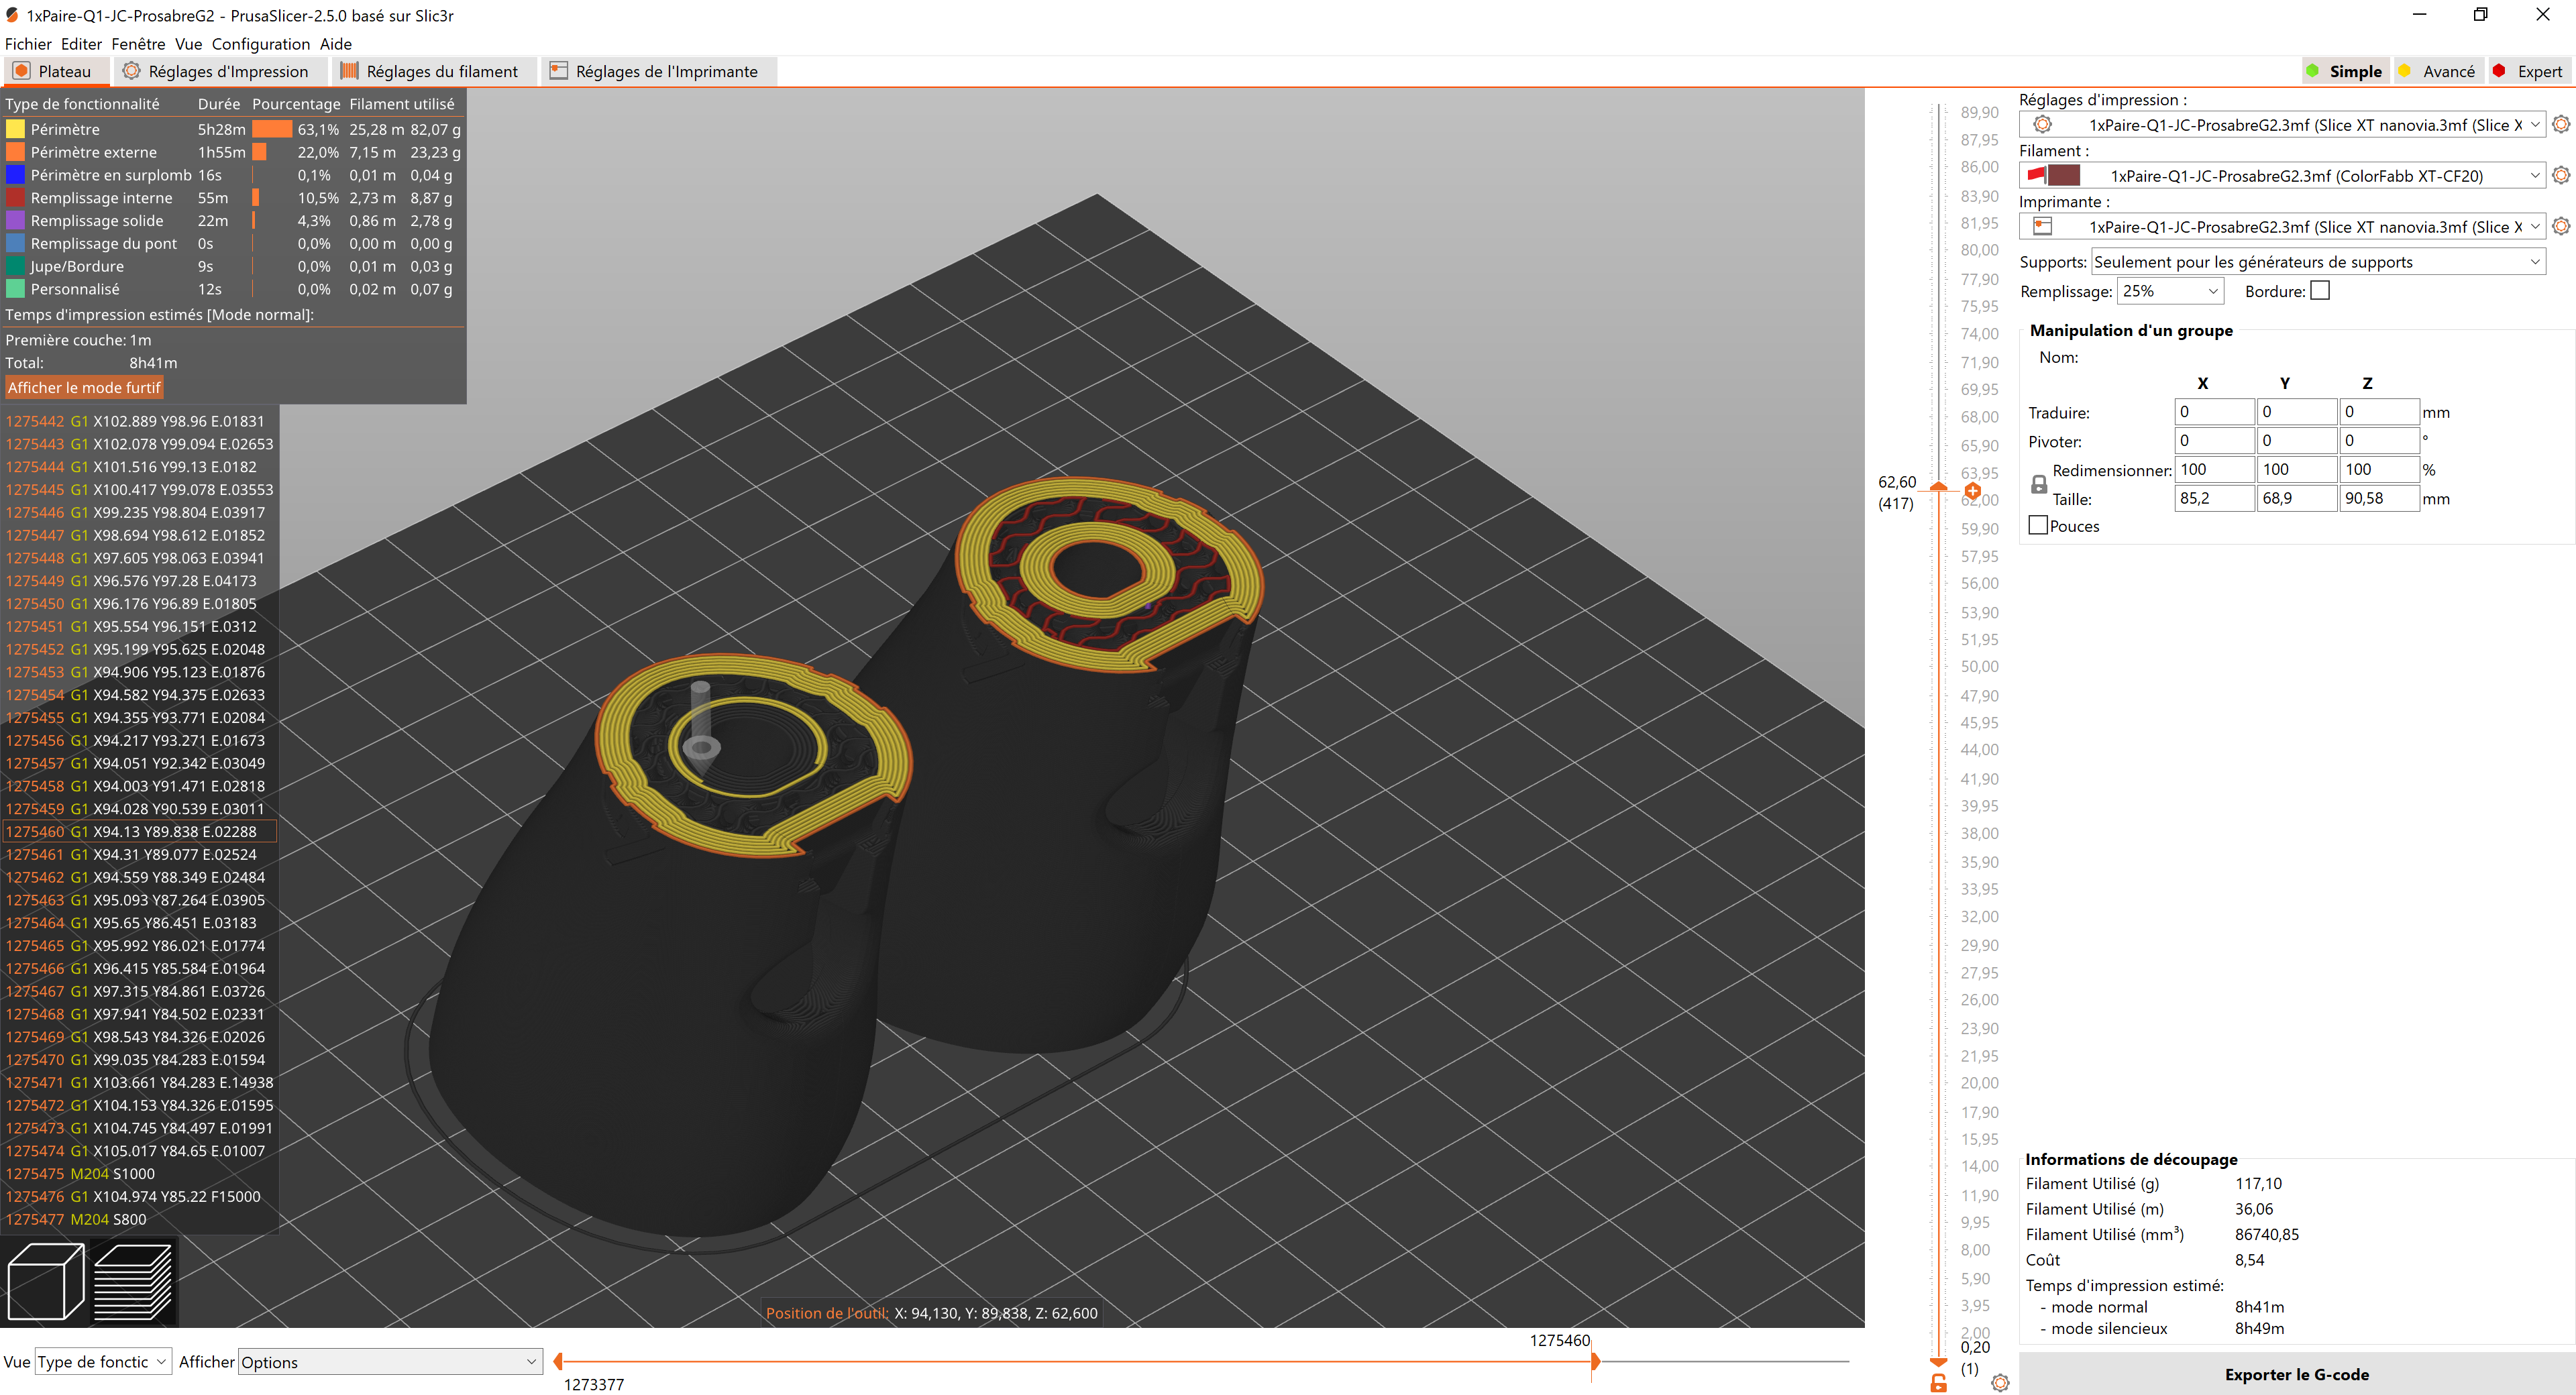Edit the print settings preset with the gear icon
2576x1395 pixels.
pyautogui.click(x=2560, y=125)
